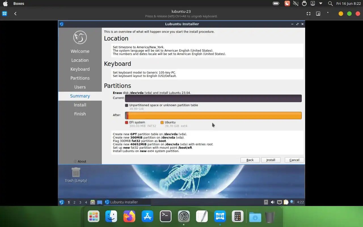Open the Boxes menu in top bar
The image size is (363, 227).
pos(19,4)
